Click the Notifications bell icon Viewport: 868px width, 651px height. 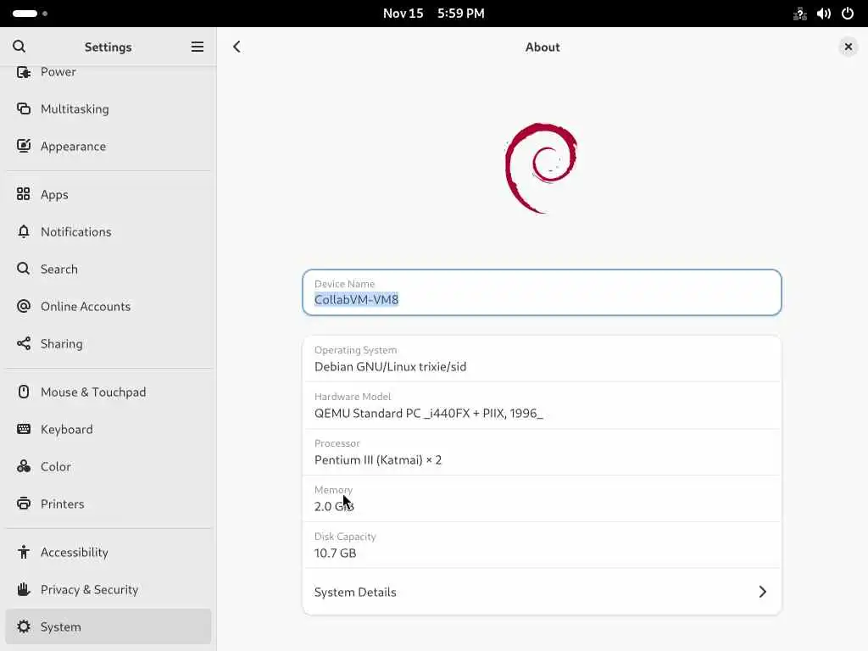[23, 231]
